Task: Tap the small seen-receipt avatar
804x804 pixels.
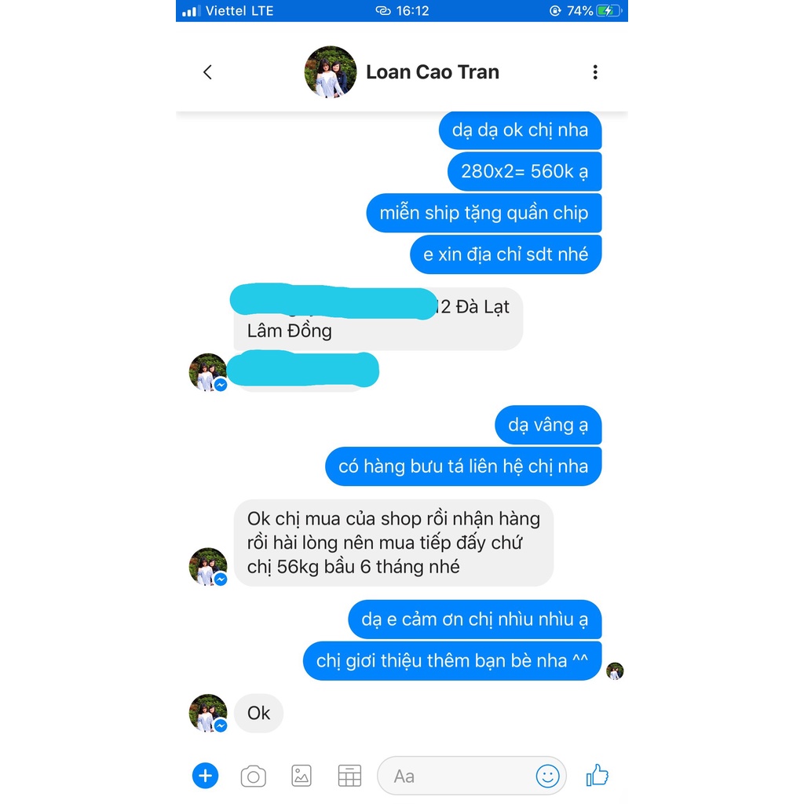Action: click(x=615, y=671)
